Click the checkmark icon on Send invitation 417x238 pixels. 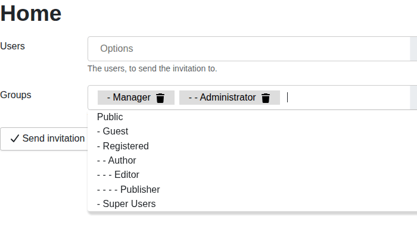coord(15,139)
